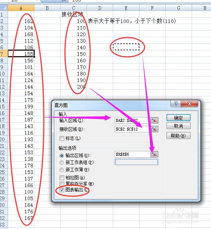Select the 新工作表组 radio button
The image size is (211, 229).
pyautogui.click(x=62, y=162)
